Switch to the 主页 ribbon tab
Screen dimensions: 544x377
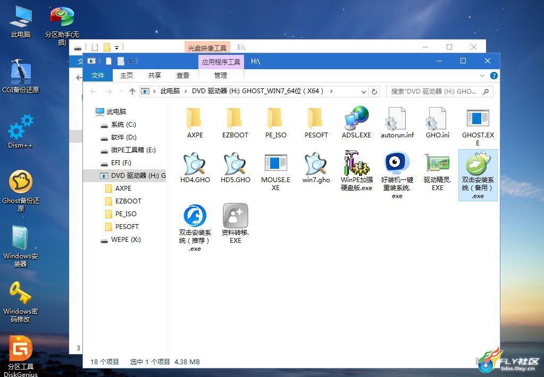tap(126, 76)
